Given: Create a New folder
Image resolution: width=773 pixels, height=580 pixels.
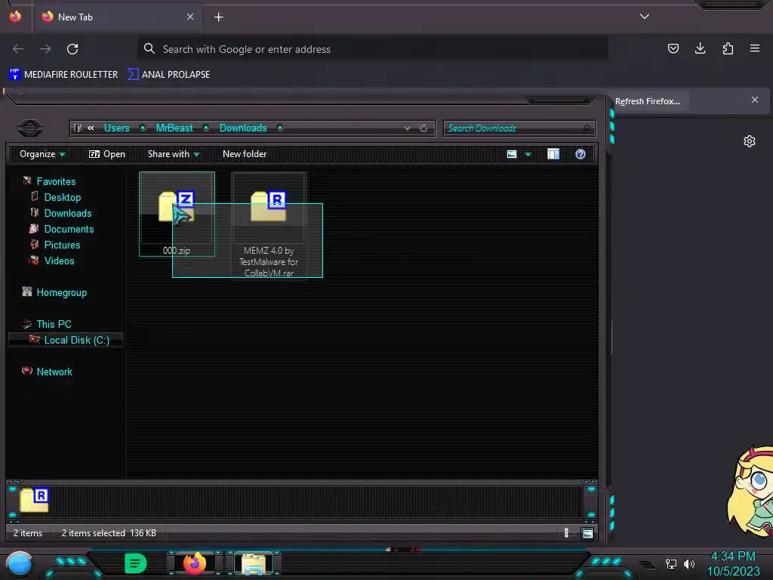Looking at the screenshot, I should point(245,154).
